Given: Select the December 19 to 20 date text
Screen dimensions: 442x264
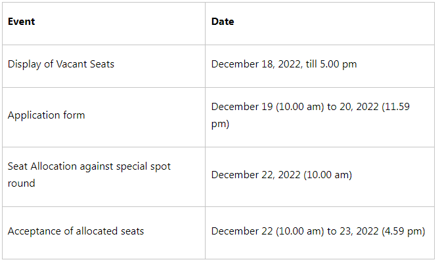Looking at the screenshot, I should tap(311, 115).
